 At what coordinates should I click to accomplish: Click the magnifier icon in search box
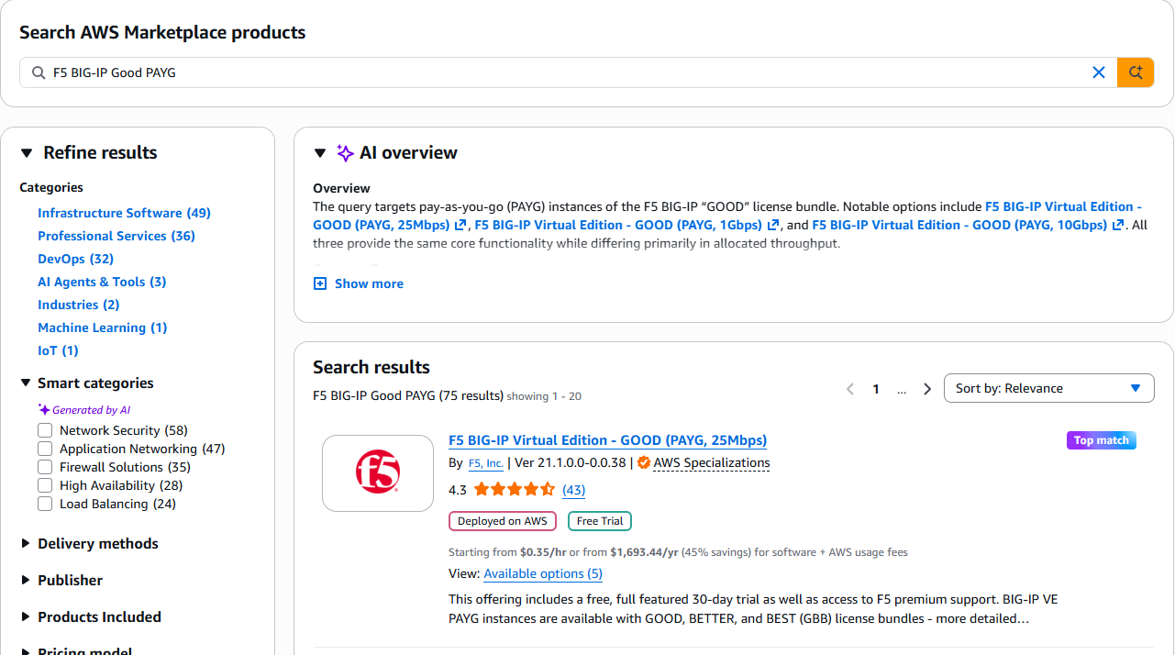[x=39, y=72]
